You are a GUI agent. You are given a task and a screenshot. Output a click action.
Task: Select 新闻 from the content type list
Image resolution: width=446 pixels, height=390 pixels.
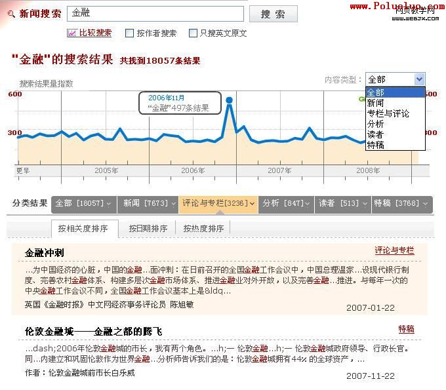[376, 103]
